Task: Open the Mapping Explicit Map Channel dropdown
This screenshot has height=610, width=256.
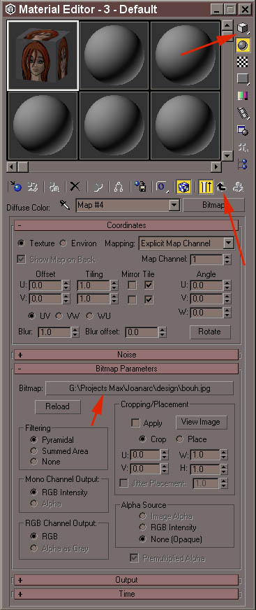Action: [186, 243]
